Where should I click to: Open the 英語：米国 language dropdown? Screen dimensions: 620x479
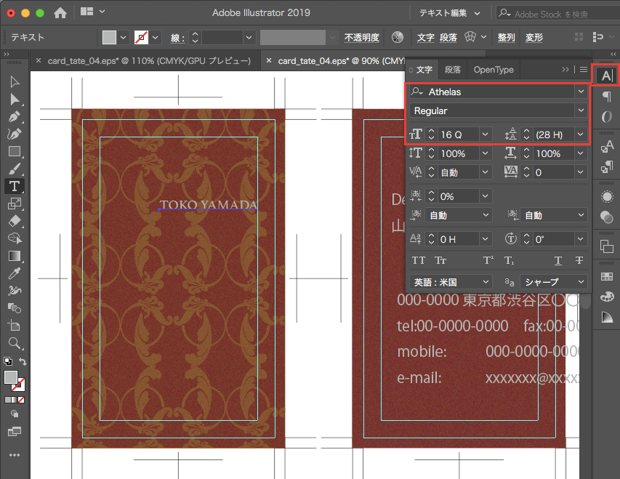[x=451, y=281]
